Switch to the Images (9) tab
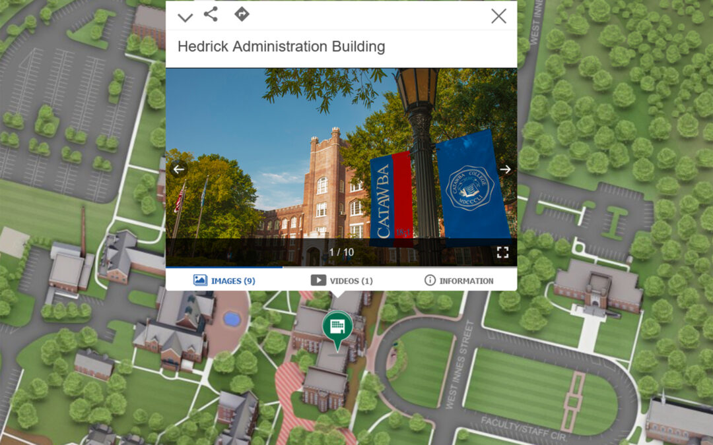This screenshot has width=713, height=445. click(224, 280)
